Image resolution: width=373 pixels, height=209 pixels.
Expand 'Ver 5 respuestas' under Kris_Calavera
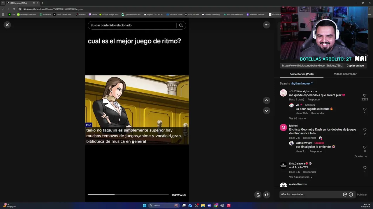coord(301,177)
